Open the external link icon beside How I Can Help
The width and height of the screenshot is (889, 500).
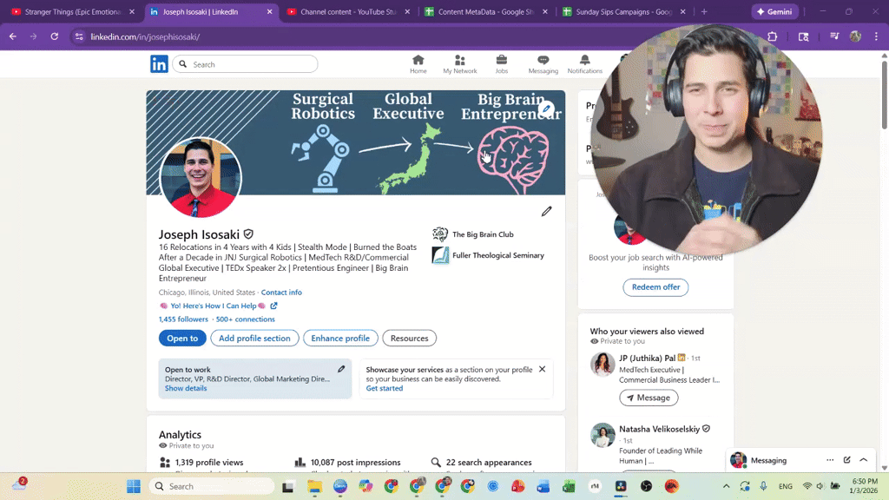click(x=273, y=306)
